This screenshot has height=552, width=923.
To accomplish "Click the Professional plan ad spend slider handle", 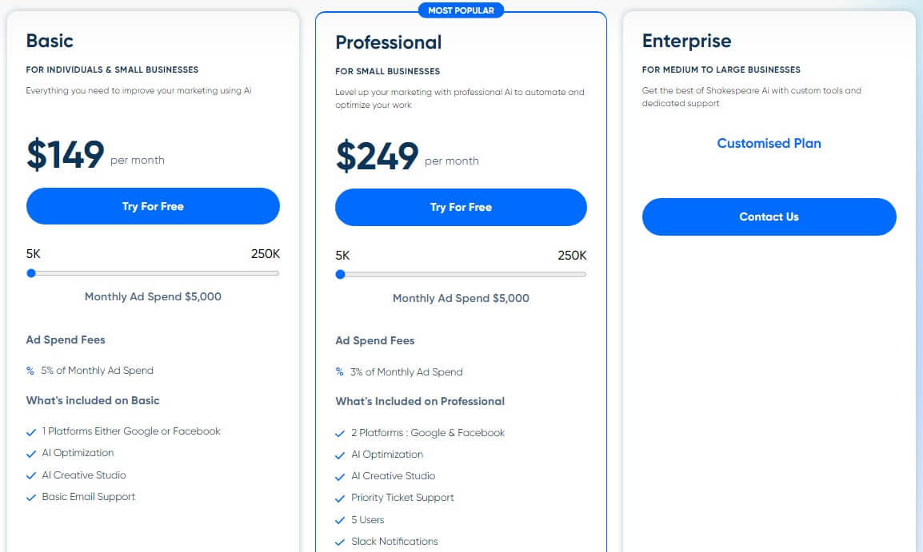I will pyautogui.click(x=341, y=275).
